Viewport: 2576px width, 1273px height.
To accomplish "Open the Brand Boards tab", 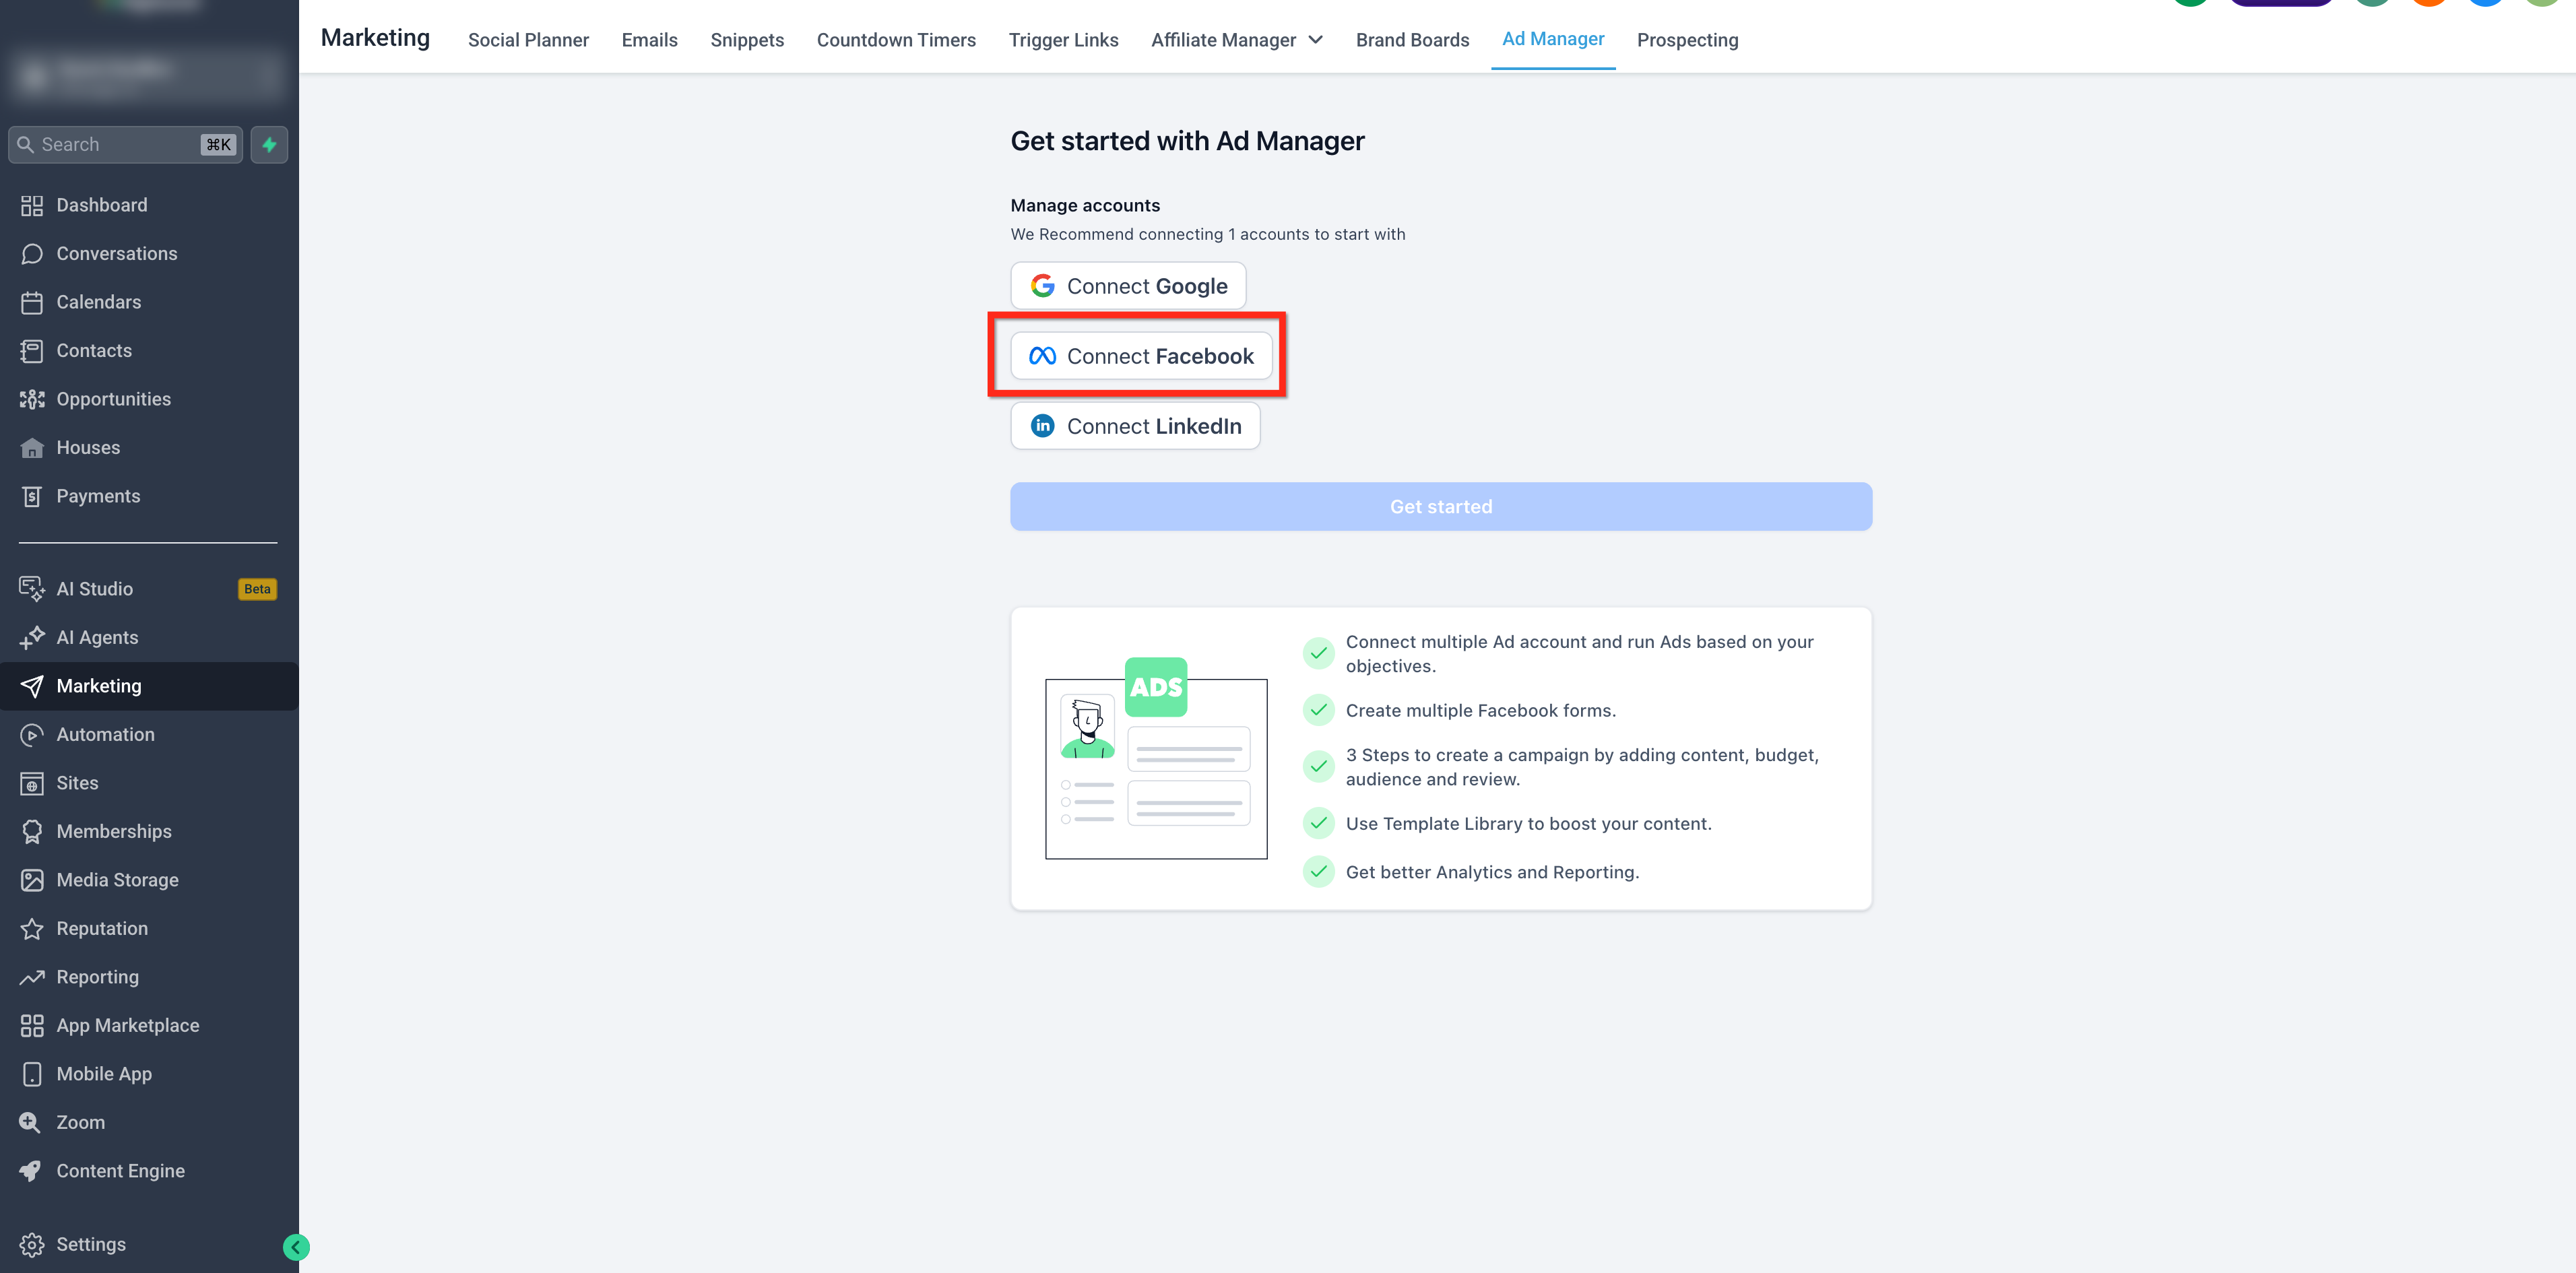I will pyautogui.click(x=1412, y=40).
